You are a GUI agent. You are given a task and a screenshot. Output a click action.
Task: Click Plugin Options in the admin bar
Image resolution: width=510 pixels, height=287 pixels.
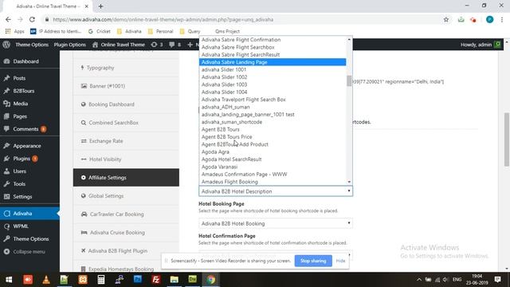(x=70, y=45)
